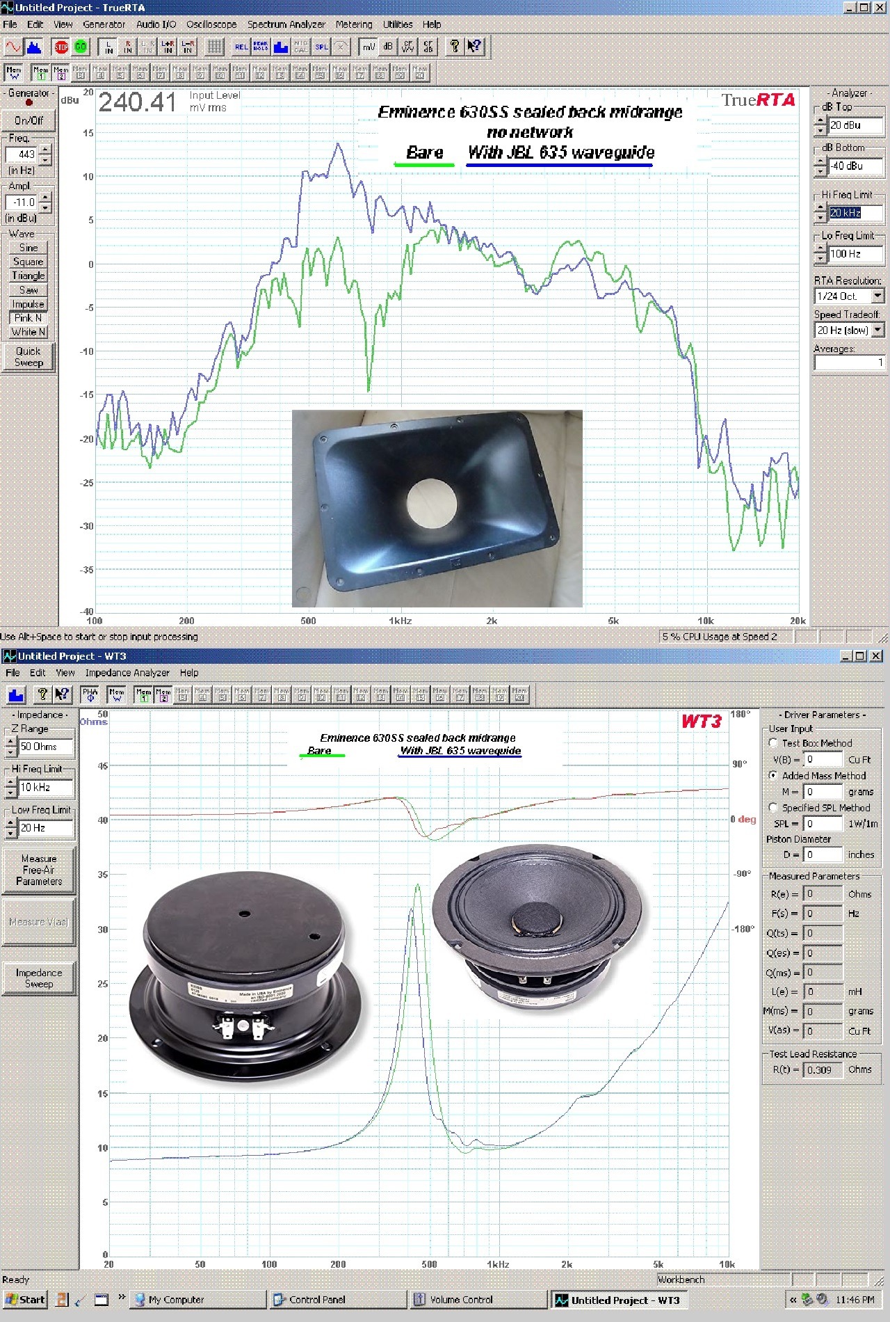
Task: Click the context help arrow icon in WT3
Action: point(62,694)
